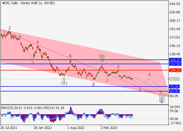The width and height of the screenshot is (183, 131).
Task: Click the 1 Aug 2022 date label
Action: [76, 128]
